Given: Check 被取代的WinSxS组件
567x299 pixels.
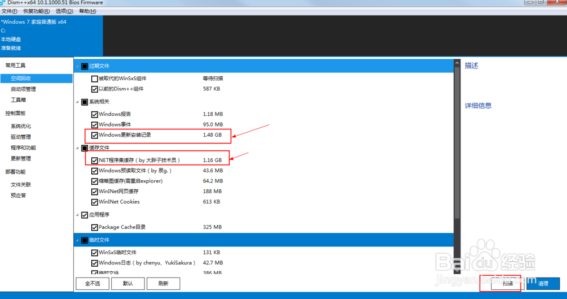Looking at the screenshot, I should (x=94, y=79).
